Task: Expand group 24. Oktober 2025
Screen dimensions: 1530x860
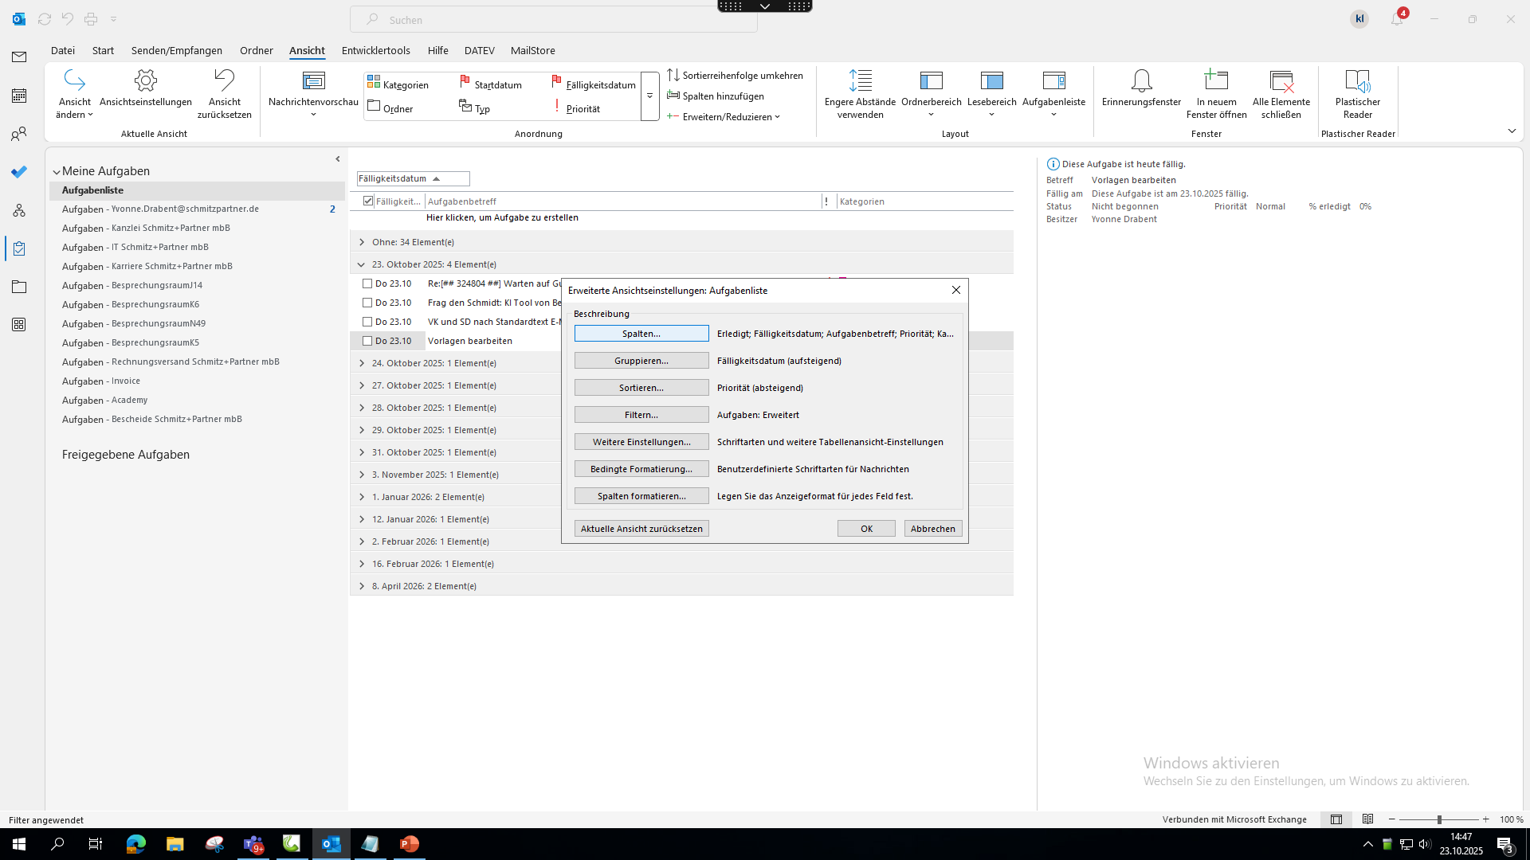Action: [x=362, y=363]
